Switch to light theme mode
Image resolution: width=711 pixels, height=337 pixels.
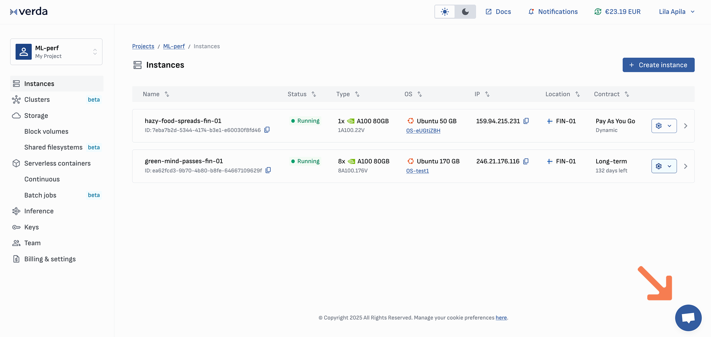pyautogui.click(x=445, y=12)
